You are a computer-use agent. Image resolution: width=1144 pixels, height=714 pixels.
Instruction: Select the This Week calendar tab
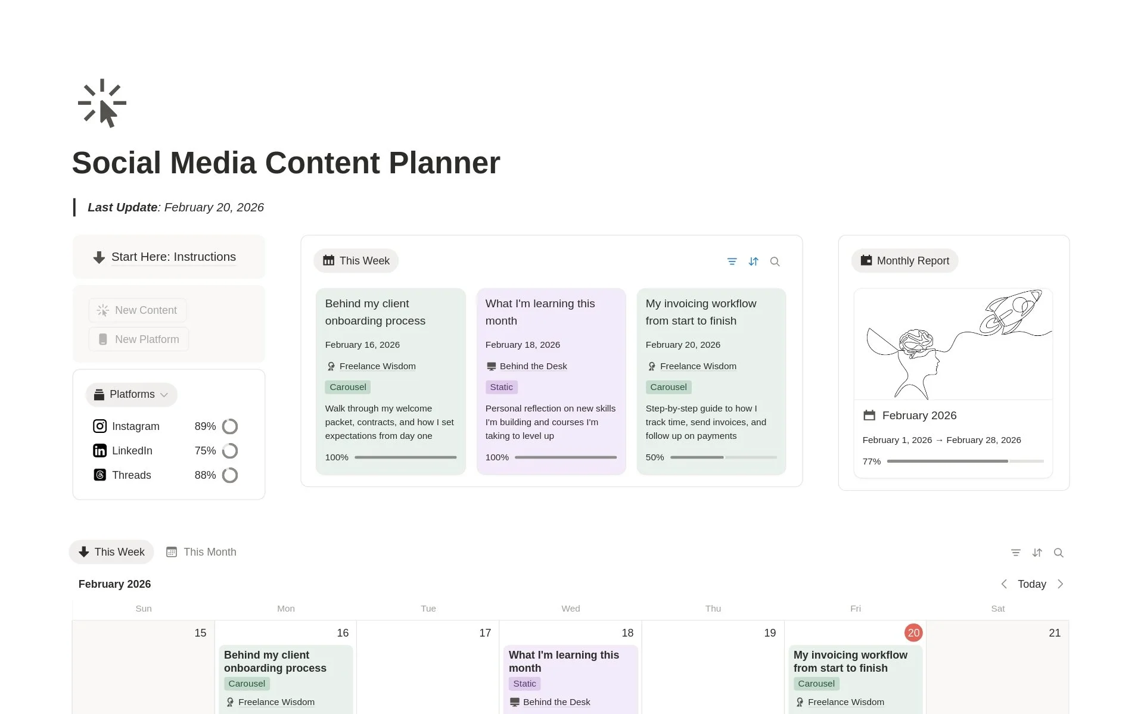[111, 552]
